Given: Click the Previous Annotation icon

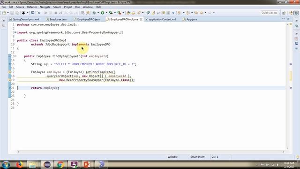Looking at the screenshot, I should [x=188, y=13].
